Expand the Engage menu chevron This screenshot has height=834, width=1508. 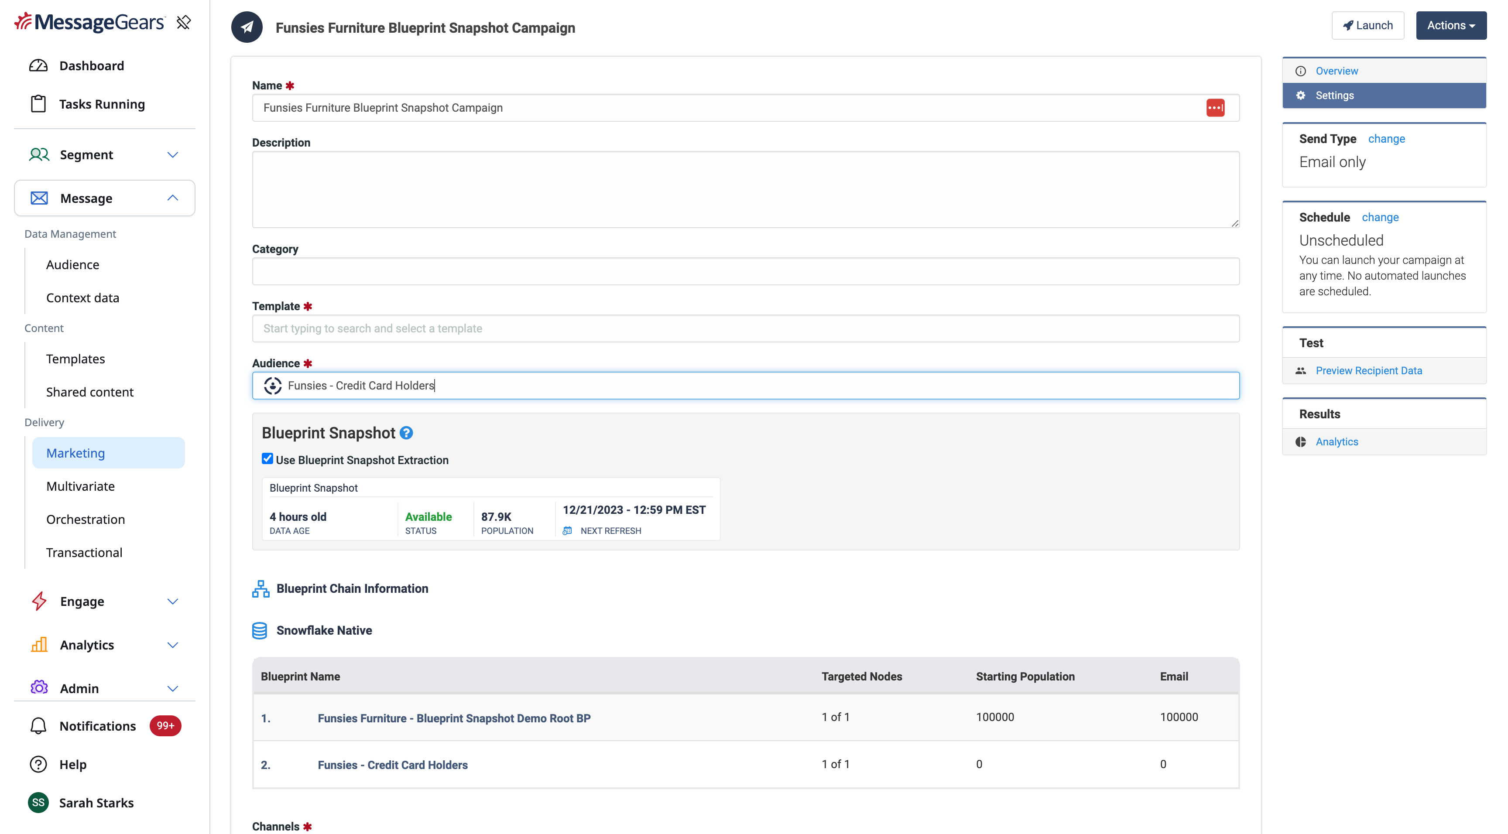(173, 602)
